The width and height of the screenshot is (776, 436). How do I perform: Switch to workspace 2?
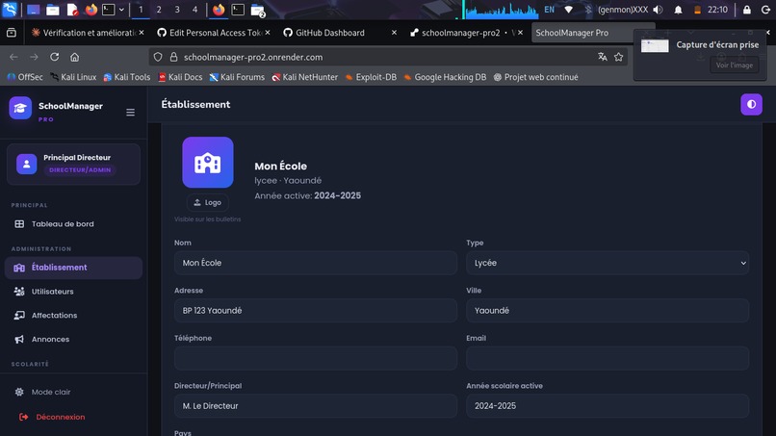158,10
